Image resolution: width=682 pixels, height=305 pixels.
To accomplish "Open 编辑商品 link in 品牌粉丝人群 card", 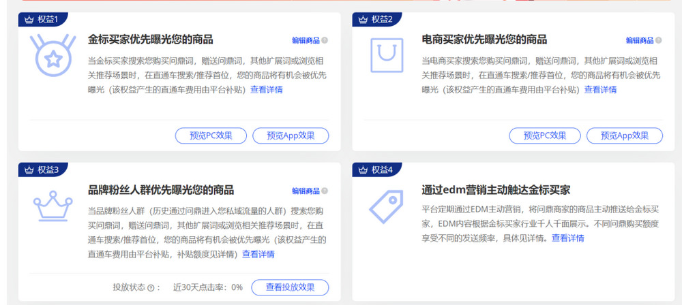I will (x=306, y=191).
